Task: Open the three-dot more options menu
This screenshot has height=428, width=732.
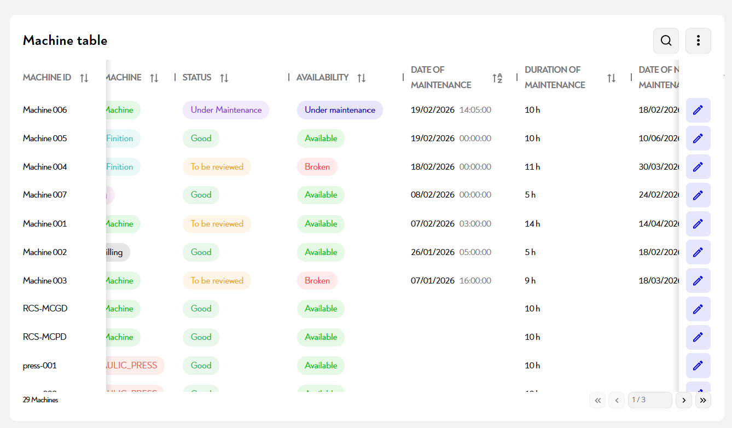Action: tap(698, 41)
